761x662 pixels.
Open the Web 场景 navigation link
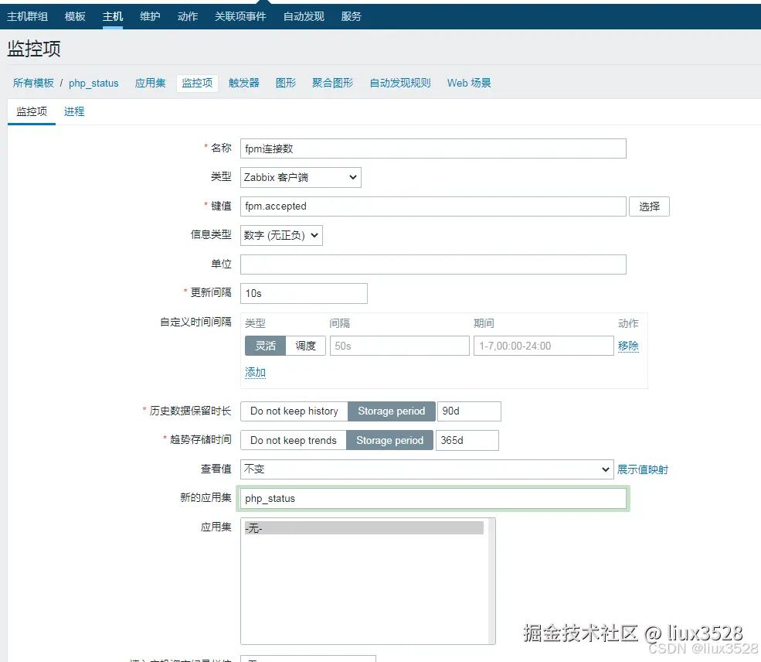pyautogui.click(x=469, y=83)
